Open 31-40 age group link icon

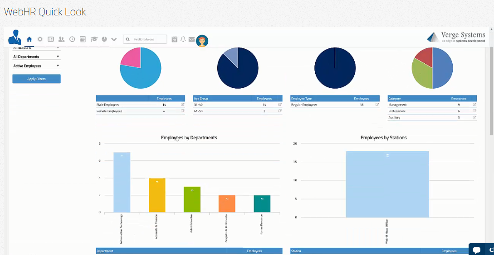(x=280, y=104)
